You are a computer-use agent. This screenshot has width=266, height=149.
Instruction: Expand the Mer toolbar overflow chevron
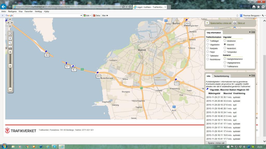pos(107,16)
